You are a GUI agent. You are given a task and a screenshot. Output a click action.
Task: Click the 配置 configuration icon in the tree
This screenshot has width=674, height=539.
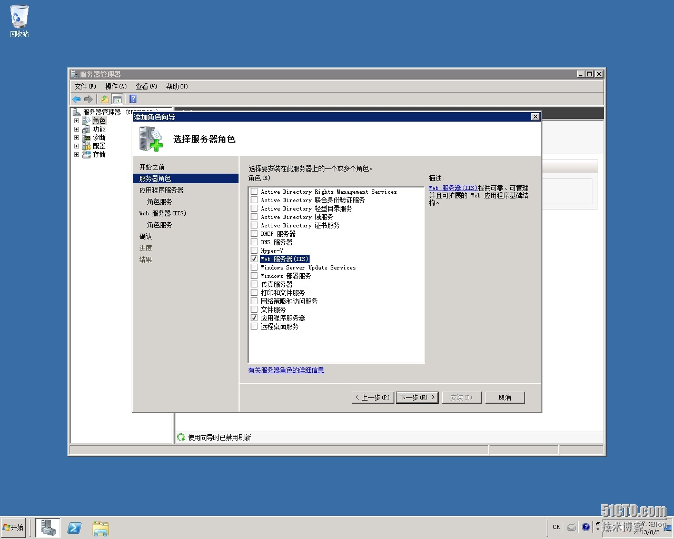click(x=86, y=146)
